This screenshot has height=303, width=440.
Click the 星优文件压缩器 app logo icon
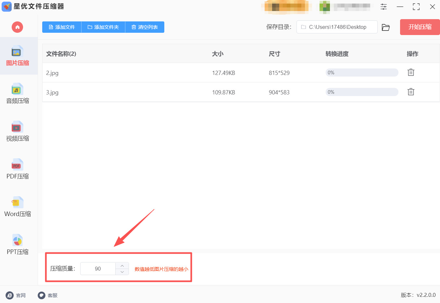pyautogui.click(x=6, y=6)
